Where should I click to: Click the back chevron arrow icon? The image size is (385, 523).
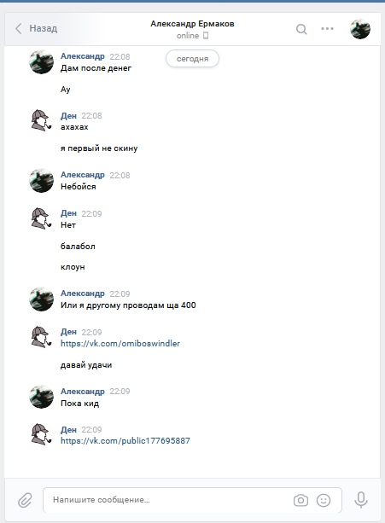click(18, 29)
